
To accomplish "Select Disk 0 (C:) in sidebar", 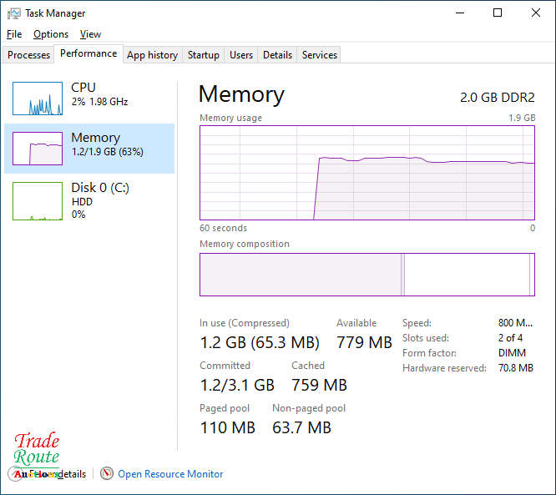I will coord(89,200).
